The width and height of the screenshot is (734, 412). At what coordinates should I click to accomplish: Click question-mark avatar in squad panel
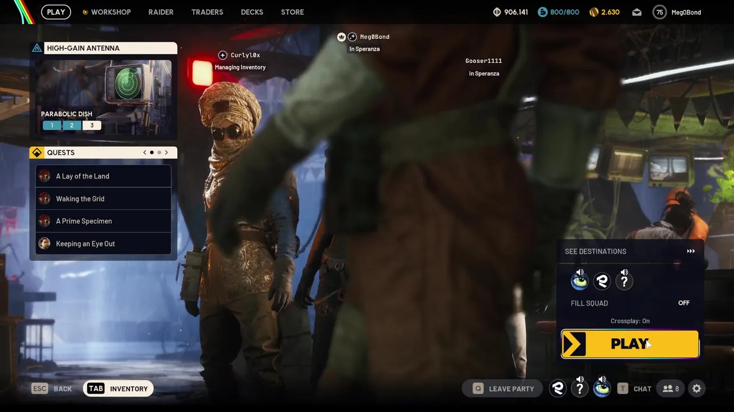click(x=624, y=282)
